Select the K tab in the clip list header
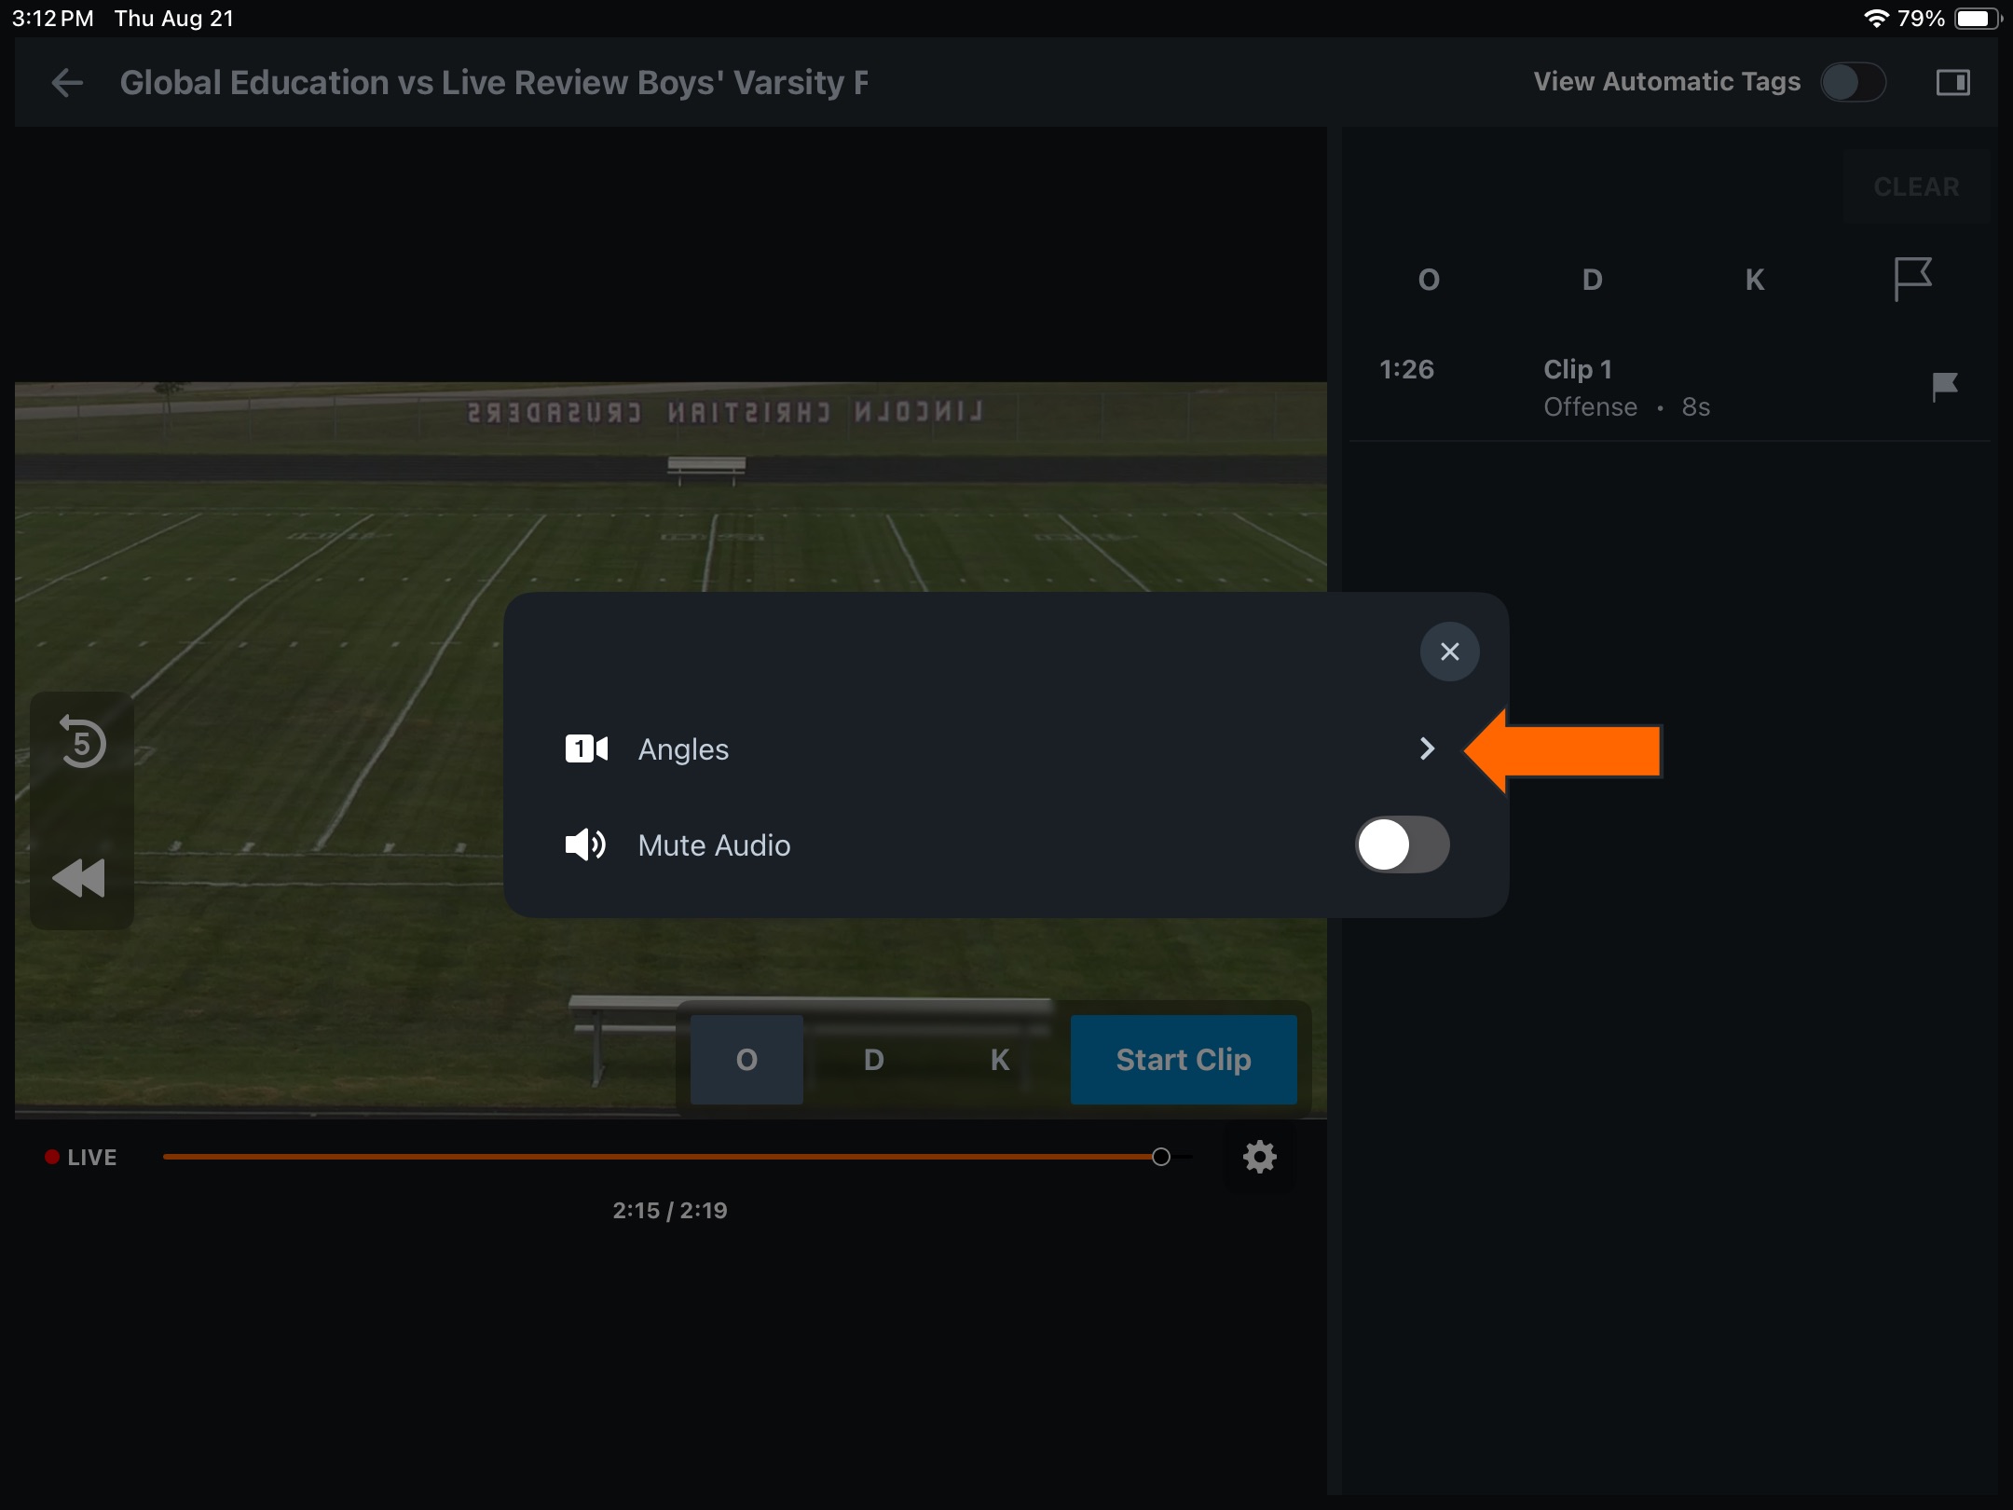 point(1753,280)
